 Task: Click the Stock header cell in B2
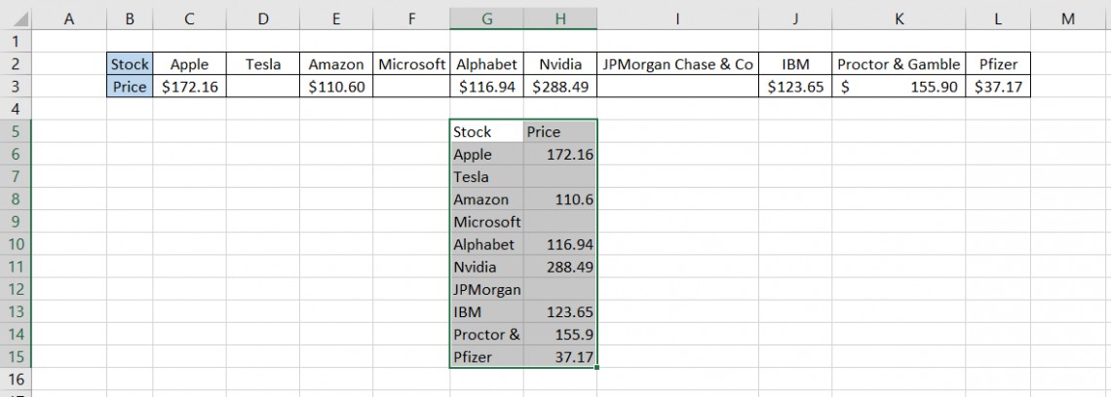coord(130,64)
